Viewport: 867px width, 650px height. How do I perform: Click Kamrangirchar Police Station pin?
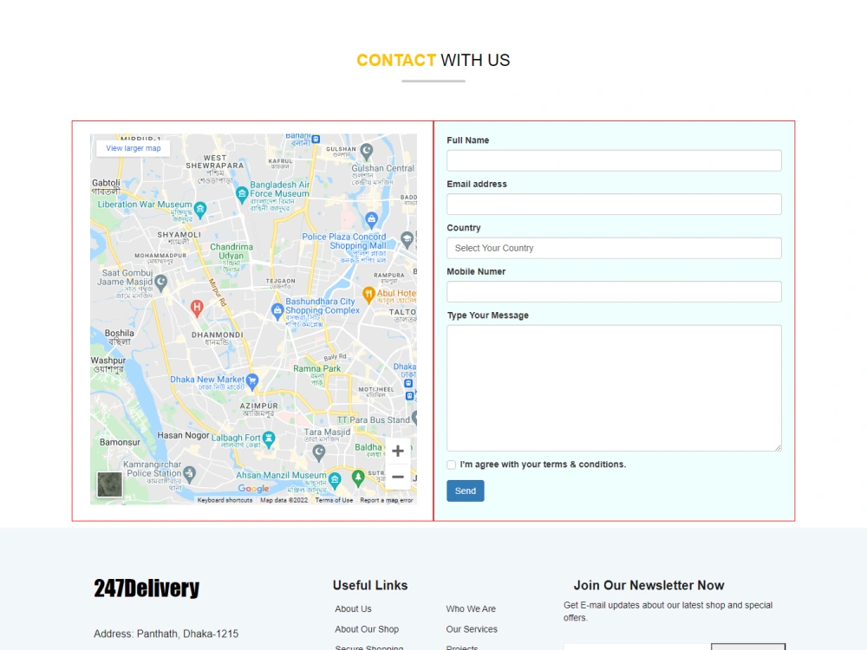click(190, 474)
